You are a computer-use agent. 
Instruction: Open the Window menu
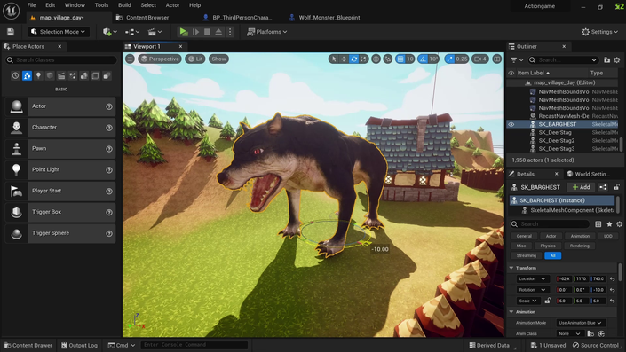coord(75,5)
